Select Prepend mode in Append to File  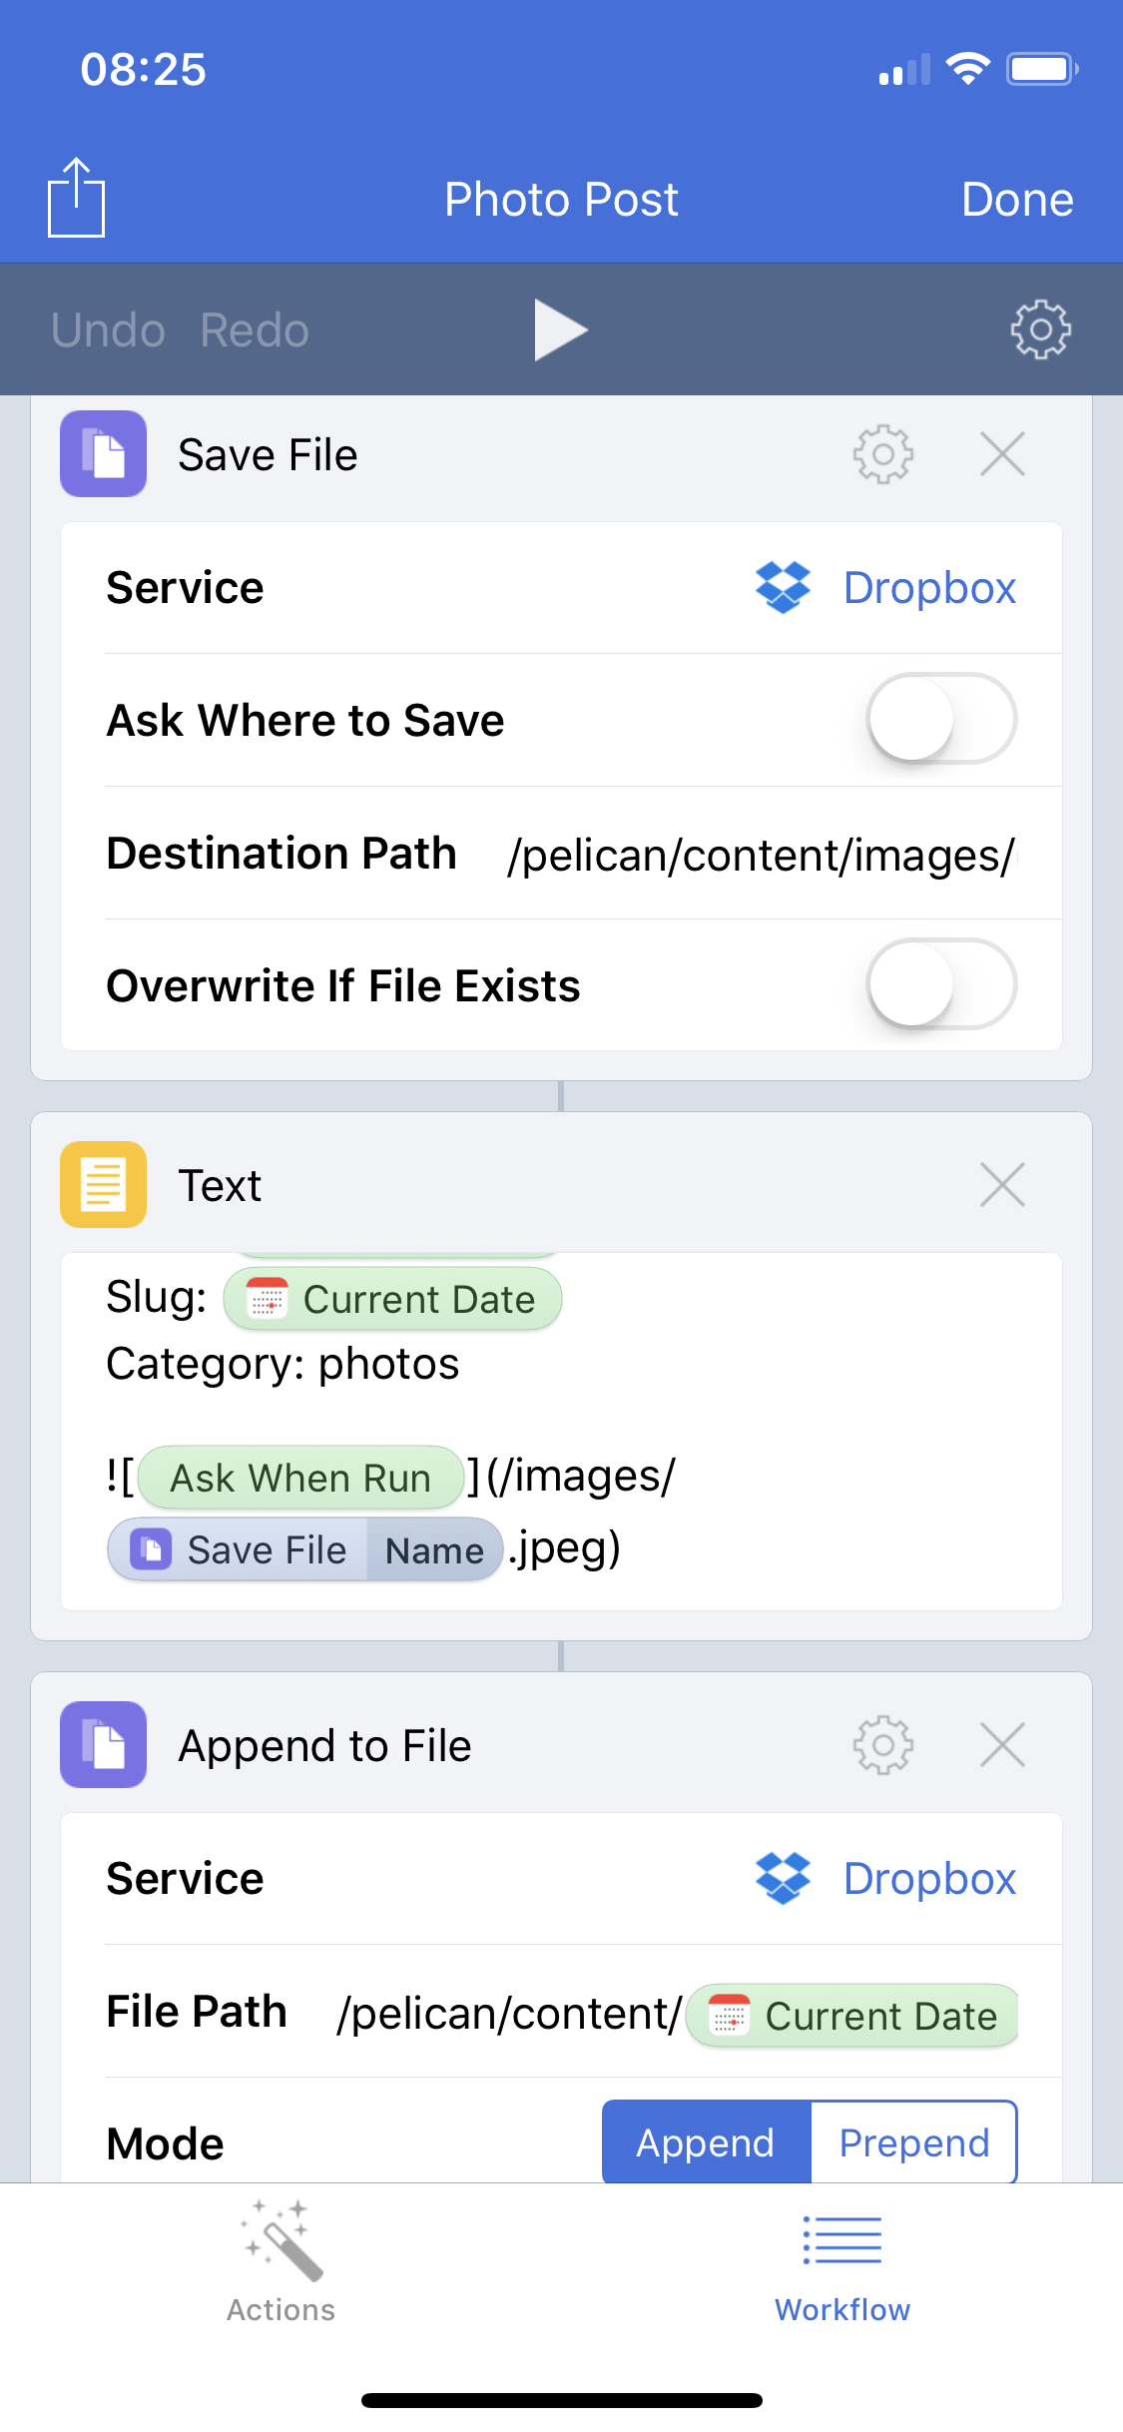(913, 2142)
